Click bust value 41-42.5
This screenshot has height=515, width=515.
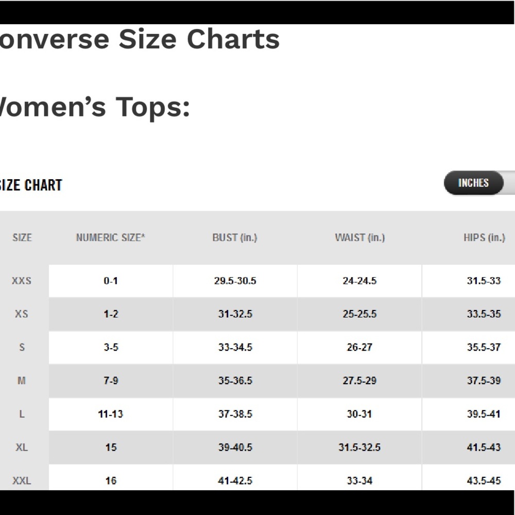[x=235, y=481]
